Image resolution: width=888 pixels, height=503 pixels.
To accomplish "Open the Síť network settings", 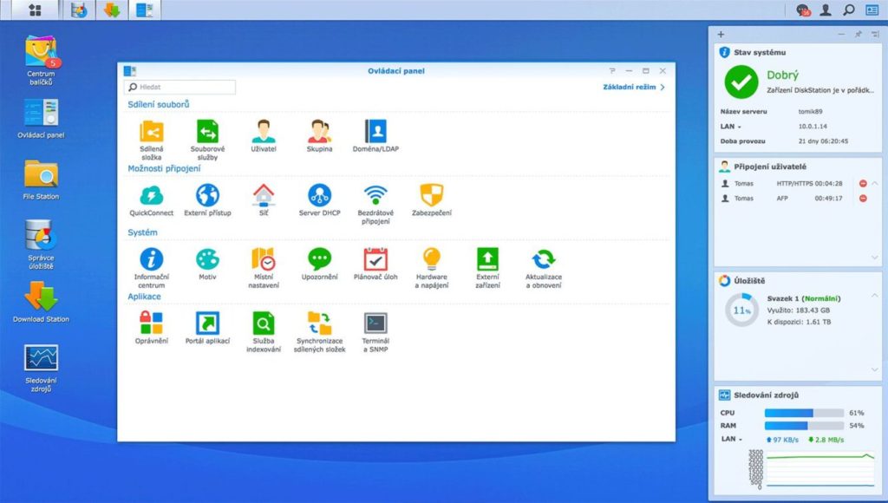I will 264,200.
